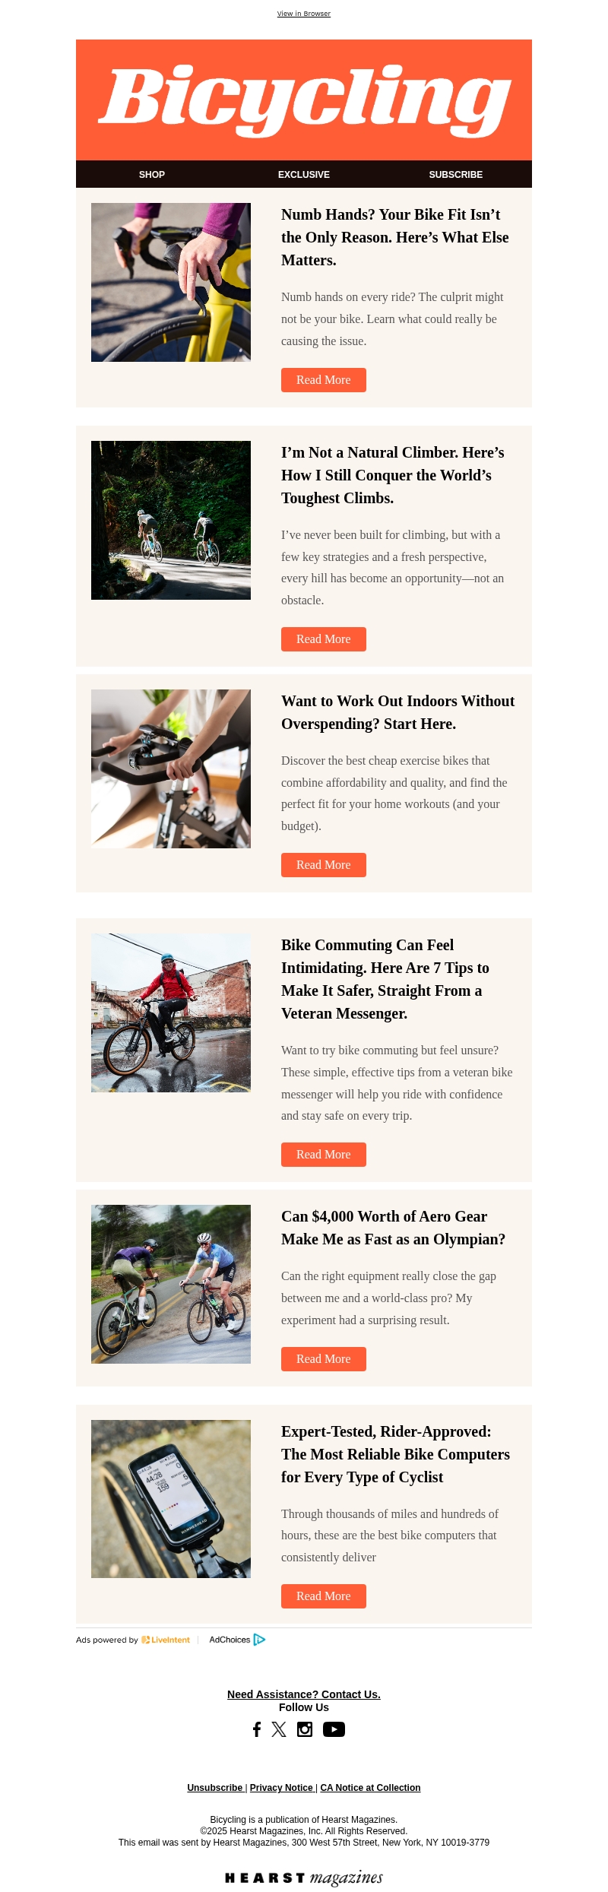The width and height of the screenshot is (608, 1892).
Task: Click Read More for bike computers article
Action: [324, 1596]
